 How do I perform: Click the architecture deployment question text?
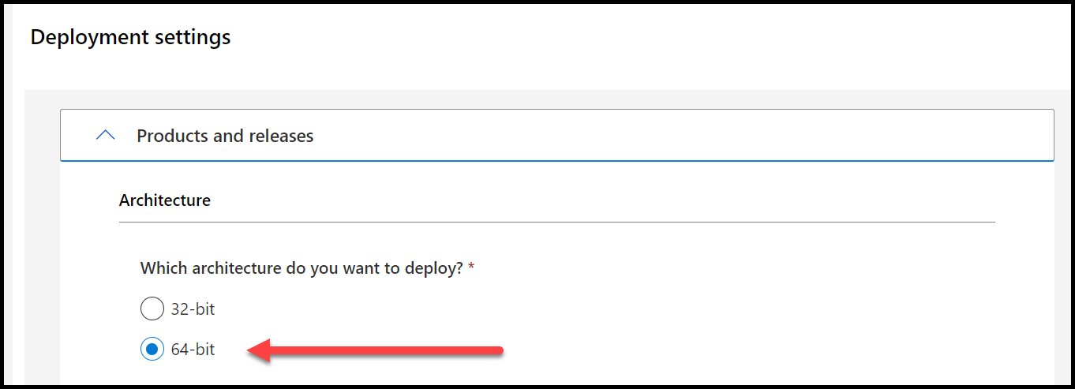[302, 268]
